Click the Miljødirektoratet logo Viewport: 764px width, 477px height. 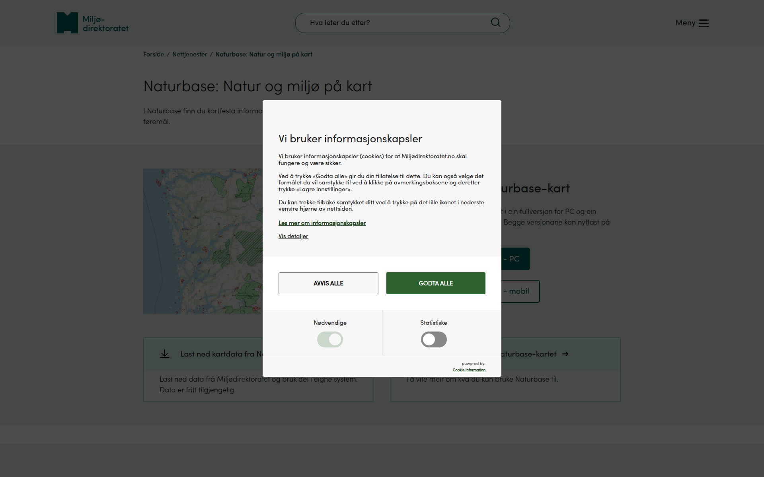[93, 23]
